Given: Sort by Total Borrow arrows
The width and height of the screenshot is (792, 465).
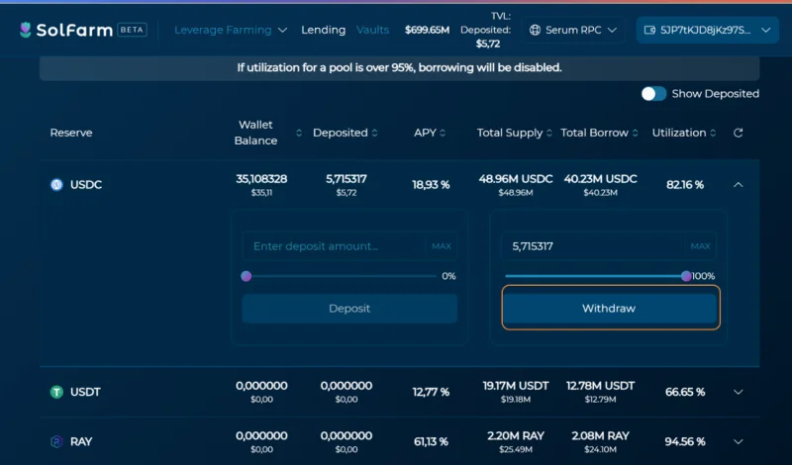Looking at the screenshot, I should 635,133.
